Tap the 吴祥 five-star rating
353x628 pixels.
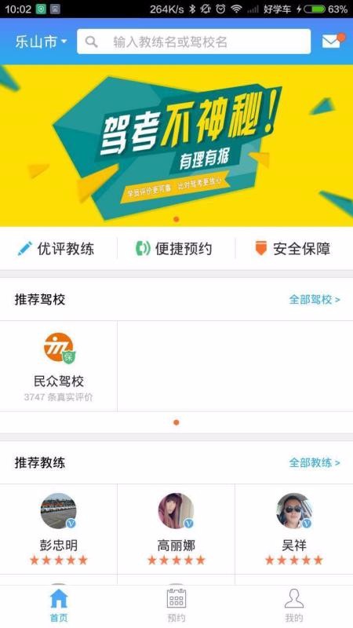pyautogui.click(x=293, y=560)
